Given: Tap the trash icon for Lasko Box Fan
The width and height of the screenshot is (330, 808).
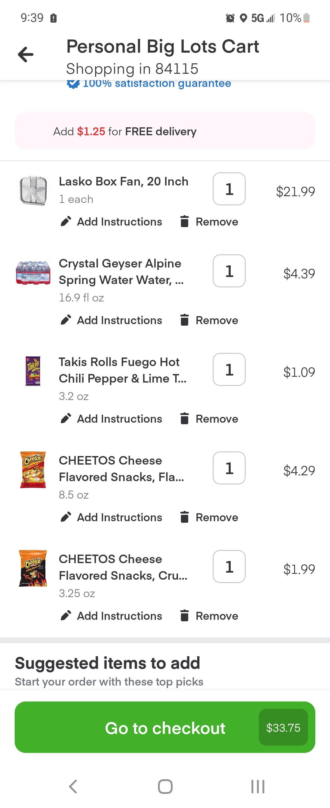Looking at the screenshot, I should pos(185,222).
